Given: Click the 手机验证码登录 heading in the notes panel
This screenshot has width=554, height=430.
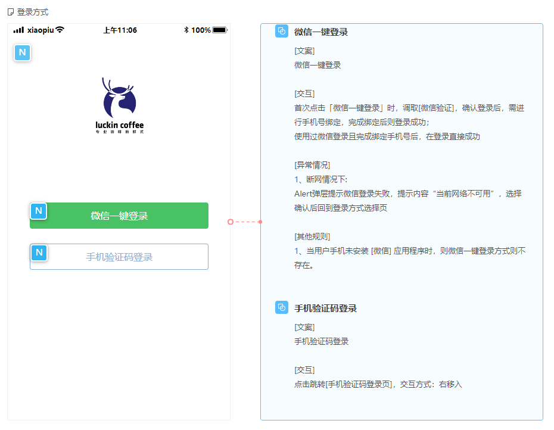Looking at the screenshot, I should [325, 309].
